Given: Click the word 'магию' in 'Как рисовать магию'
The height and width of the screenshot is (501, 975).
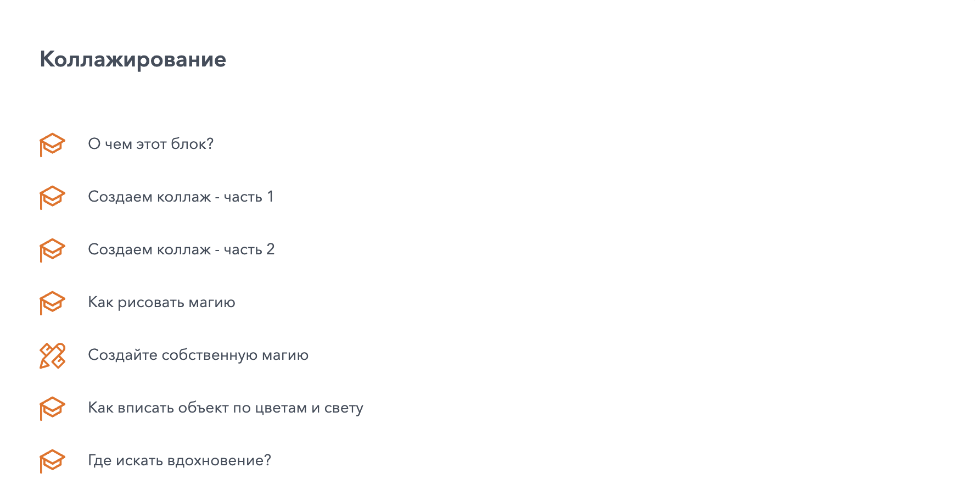Looking at the screenshot, I should pos(212,302).
